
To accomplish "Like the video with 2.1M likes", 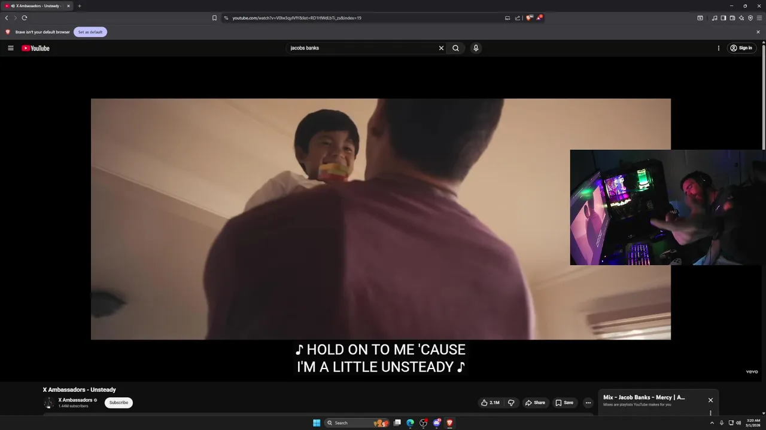I will [x=490, y=403].
